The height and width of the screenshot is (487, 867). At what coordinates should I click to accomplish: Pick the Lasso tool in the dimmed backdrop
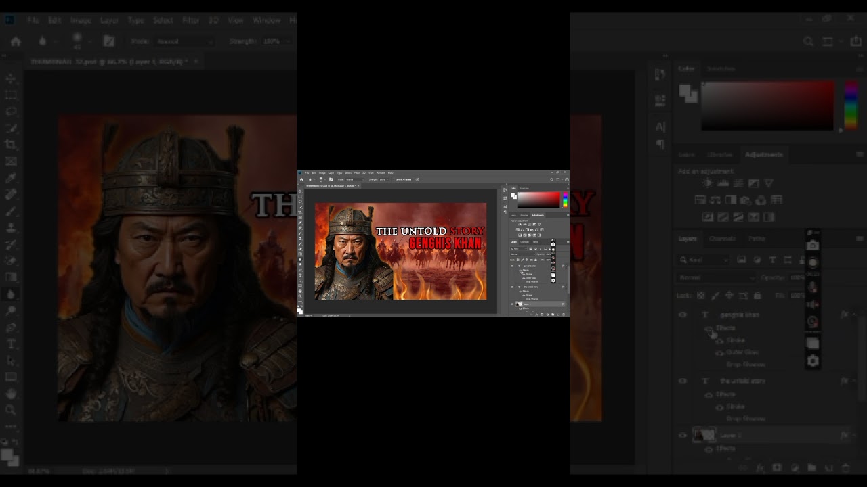click(11, 111)
